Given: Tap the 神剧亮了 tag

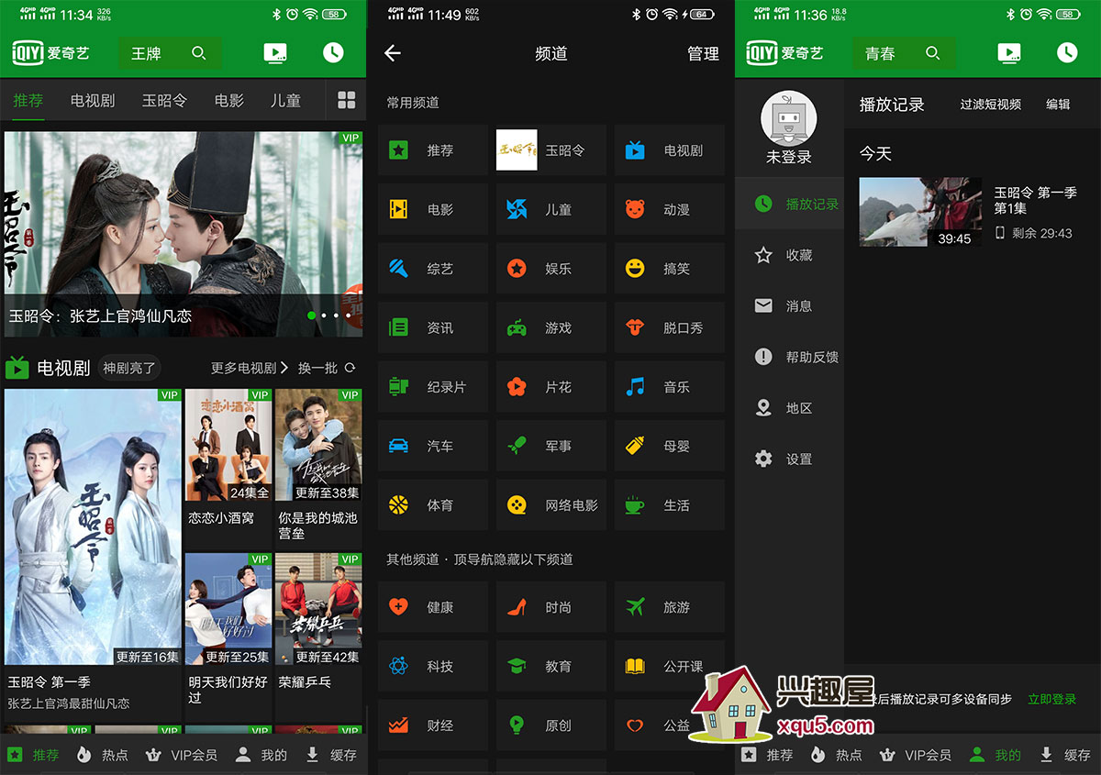Looking at the screenshot, I should 128,368.
